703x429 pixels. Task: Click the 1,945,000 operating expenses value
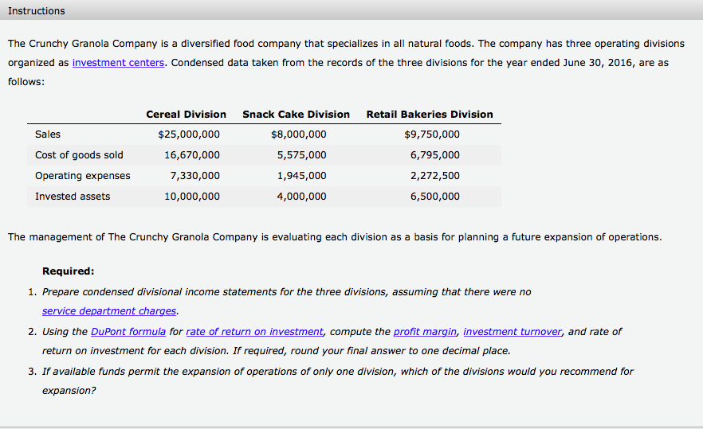[302, 176]
